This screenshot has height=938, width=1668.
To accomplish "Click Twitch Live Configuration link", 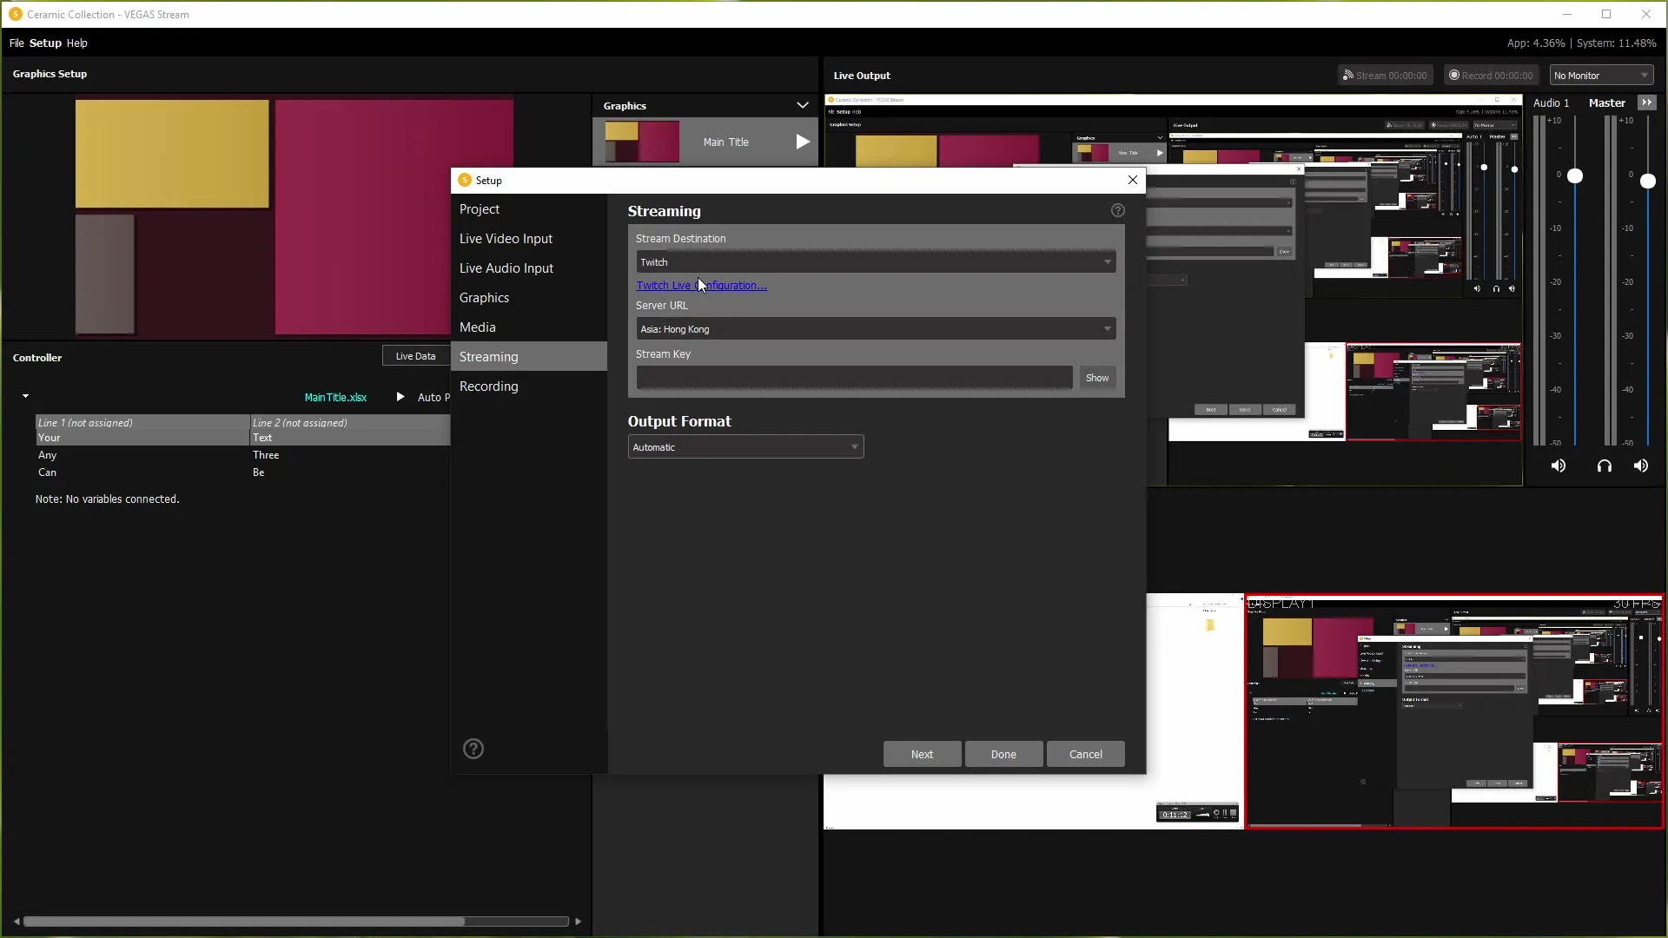I will [x=701, y=285].
